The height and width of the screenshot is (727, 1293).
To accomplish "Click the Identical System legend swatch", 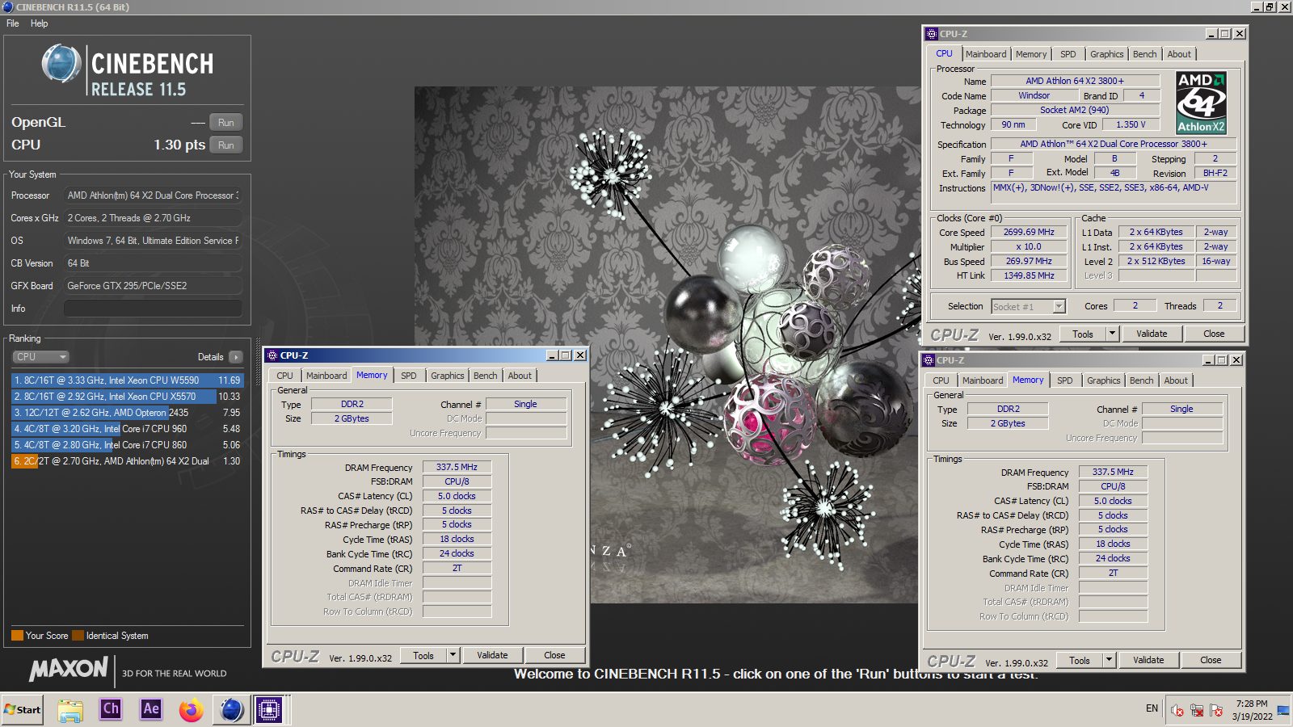I will click(78, 635).
